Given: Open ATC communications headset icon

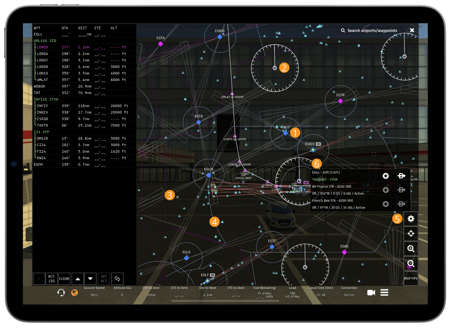Looking at the screenshot, I should [61, 293].
